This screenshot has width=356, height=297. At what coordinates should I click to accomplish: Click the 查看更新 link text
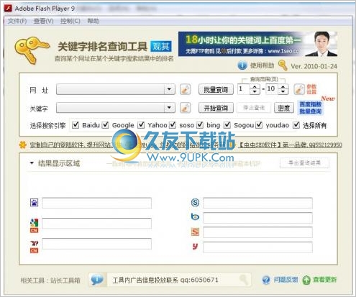[x=324, y=280]
